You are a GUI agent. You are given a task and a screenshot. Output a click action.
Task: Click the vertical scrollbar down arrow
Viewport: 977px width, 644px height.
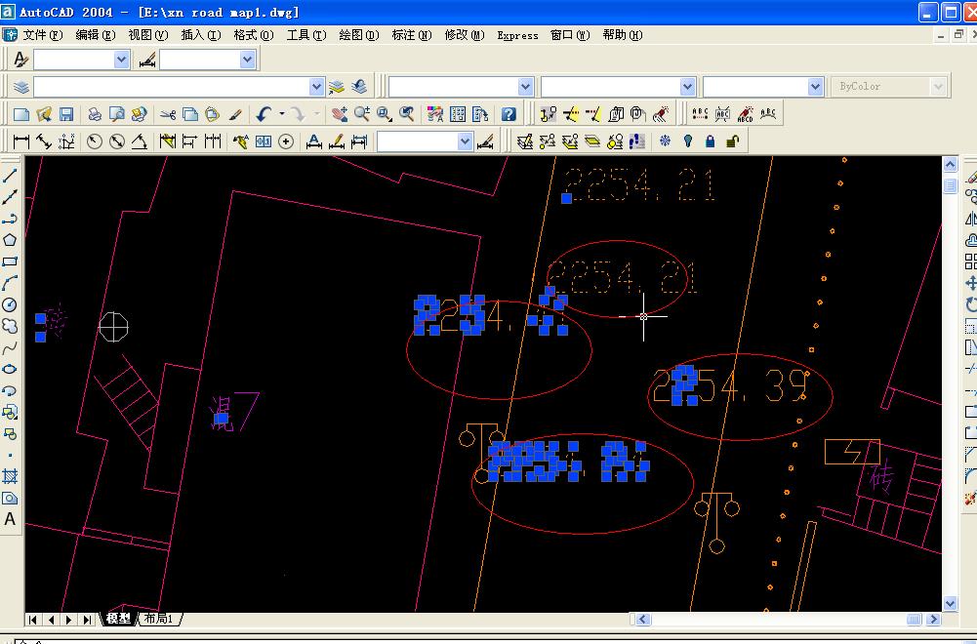coord(950,603)
